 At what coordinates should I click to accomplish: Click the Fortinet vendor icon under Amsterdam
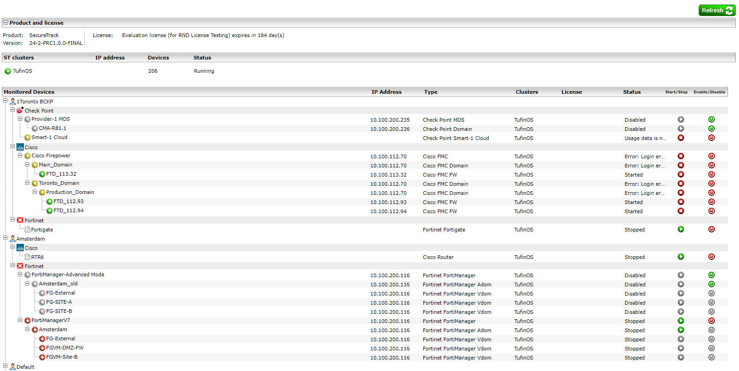(20, 266)
